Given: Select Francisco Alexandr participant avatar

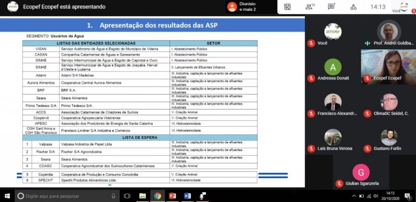Looking at the screenshot, I should pos(333,102).
